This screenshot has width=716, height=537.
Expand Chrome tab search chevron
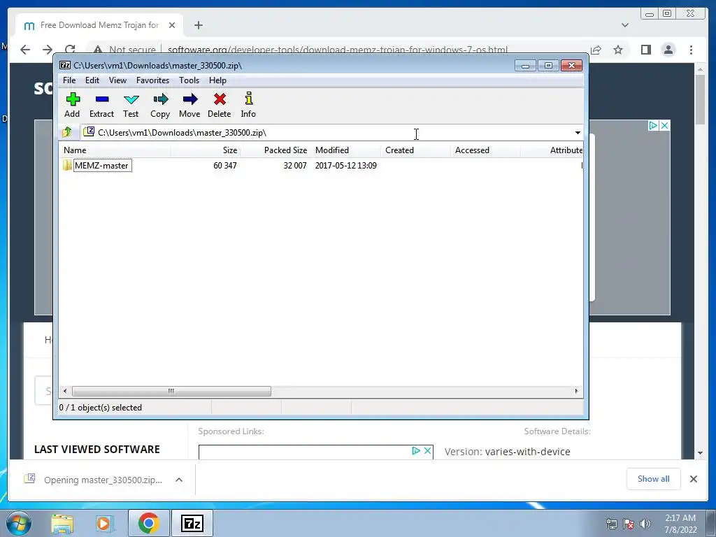(625, 25)
